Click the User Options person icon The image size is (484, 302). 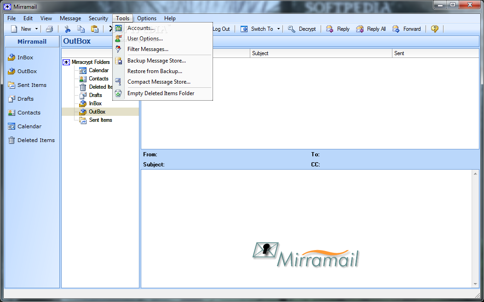[119, 39]
